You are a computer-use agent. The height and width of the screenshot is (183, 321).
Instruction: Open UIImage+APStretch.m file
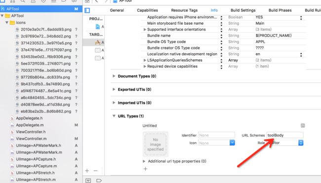pyautogui.click(x=36, y=180)
